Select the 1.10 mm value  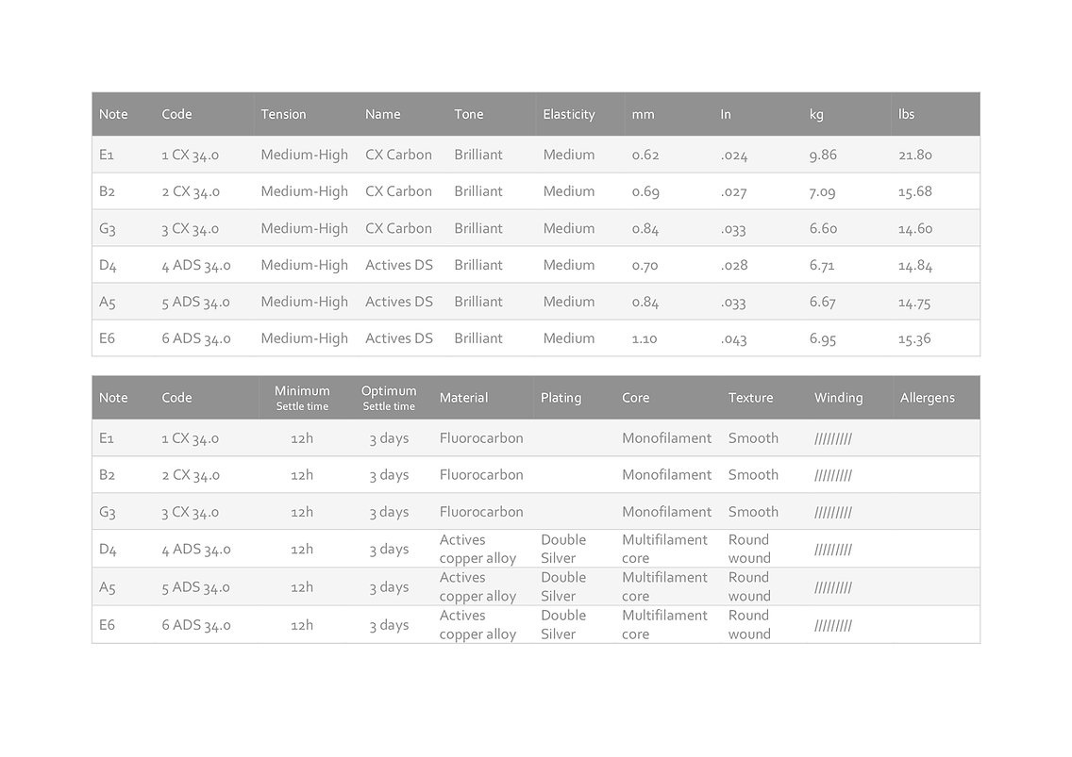[x=644, y=338]
